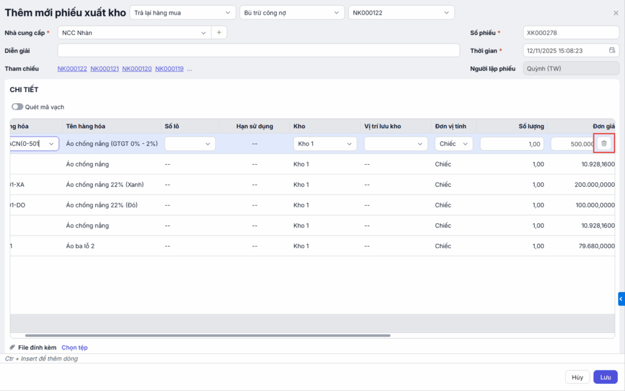Click the plus icon to add supplier
625x391 pixels.
point(219,32)
